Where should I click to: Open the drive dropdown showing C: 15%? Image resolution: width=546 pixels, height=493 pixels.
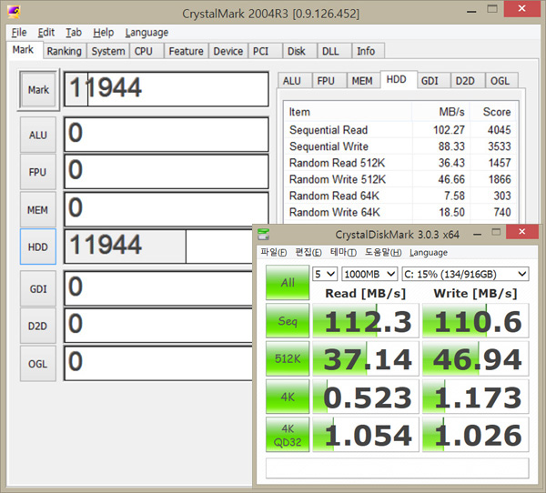(465, 274)
